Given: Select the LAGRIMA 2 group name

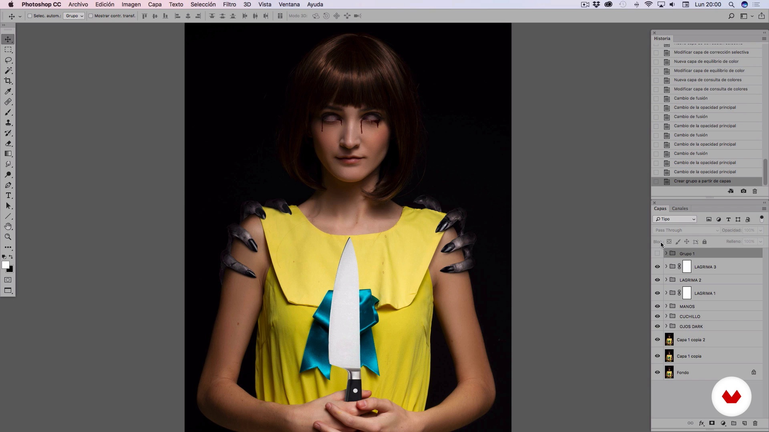Looking at the screenshot, I should point(690,280).
